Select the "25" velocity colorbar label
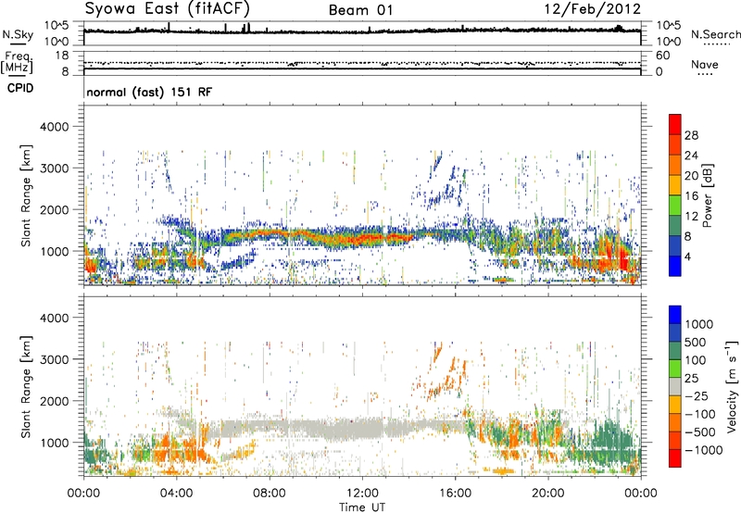Image resolution: width=741 pixels, height=513 pixels. coord(691,379)
